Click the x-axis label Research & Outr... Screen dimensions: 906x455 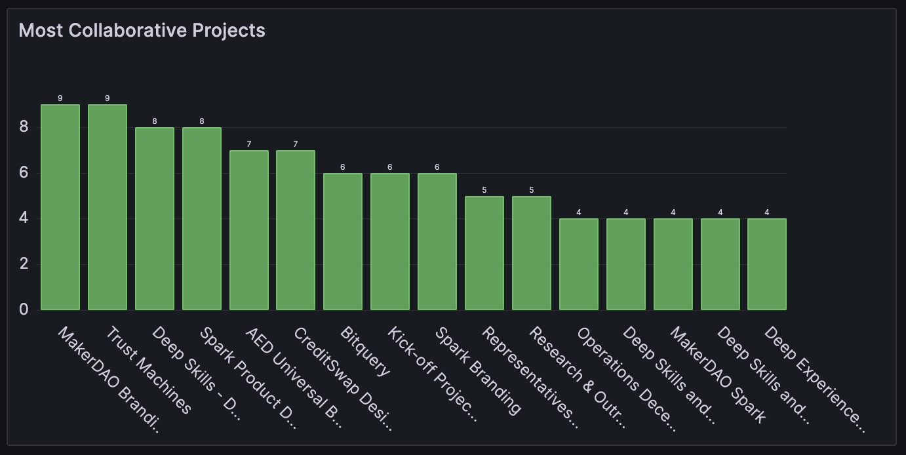[578, 378]
